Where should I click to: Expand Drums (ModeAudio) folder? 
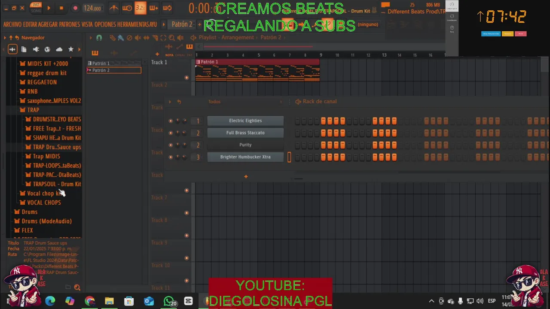click(x=43, y=221)
